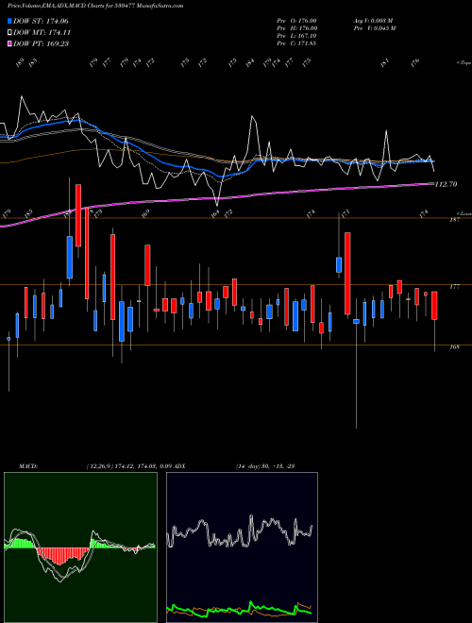Click the '187' price level label
The width and height of the screenshot is (472, 623).
coord(454,220)
